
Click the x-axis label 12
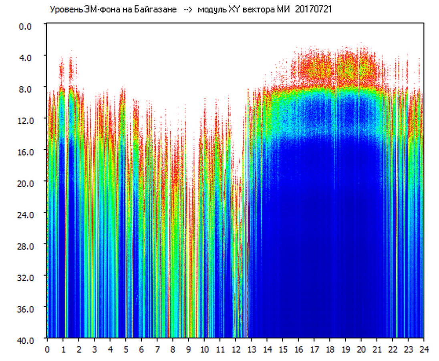click(x=236, y=349)
